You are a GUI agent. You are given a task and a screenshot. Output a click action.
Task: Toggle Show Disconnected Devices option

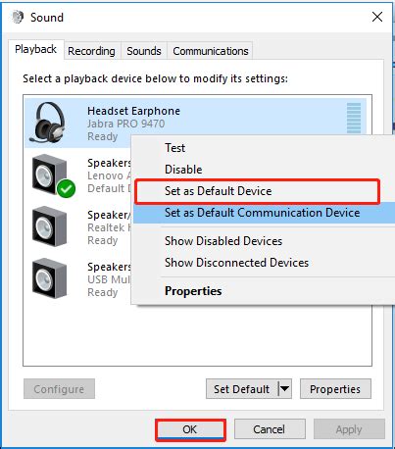point(236,263)
